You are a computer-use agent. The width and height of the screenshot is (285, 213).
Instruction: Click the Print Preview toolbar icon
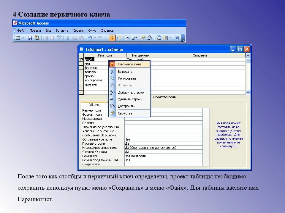pos(53,38)
